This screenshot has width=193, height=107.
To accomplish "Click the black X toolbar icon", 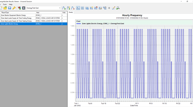I will (x=23, y=8).
